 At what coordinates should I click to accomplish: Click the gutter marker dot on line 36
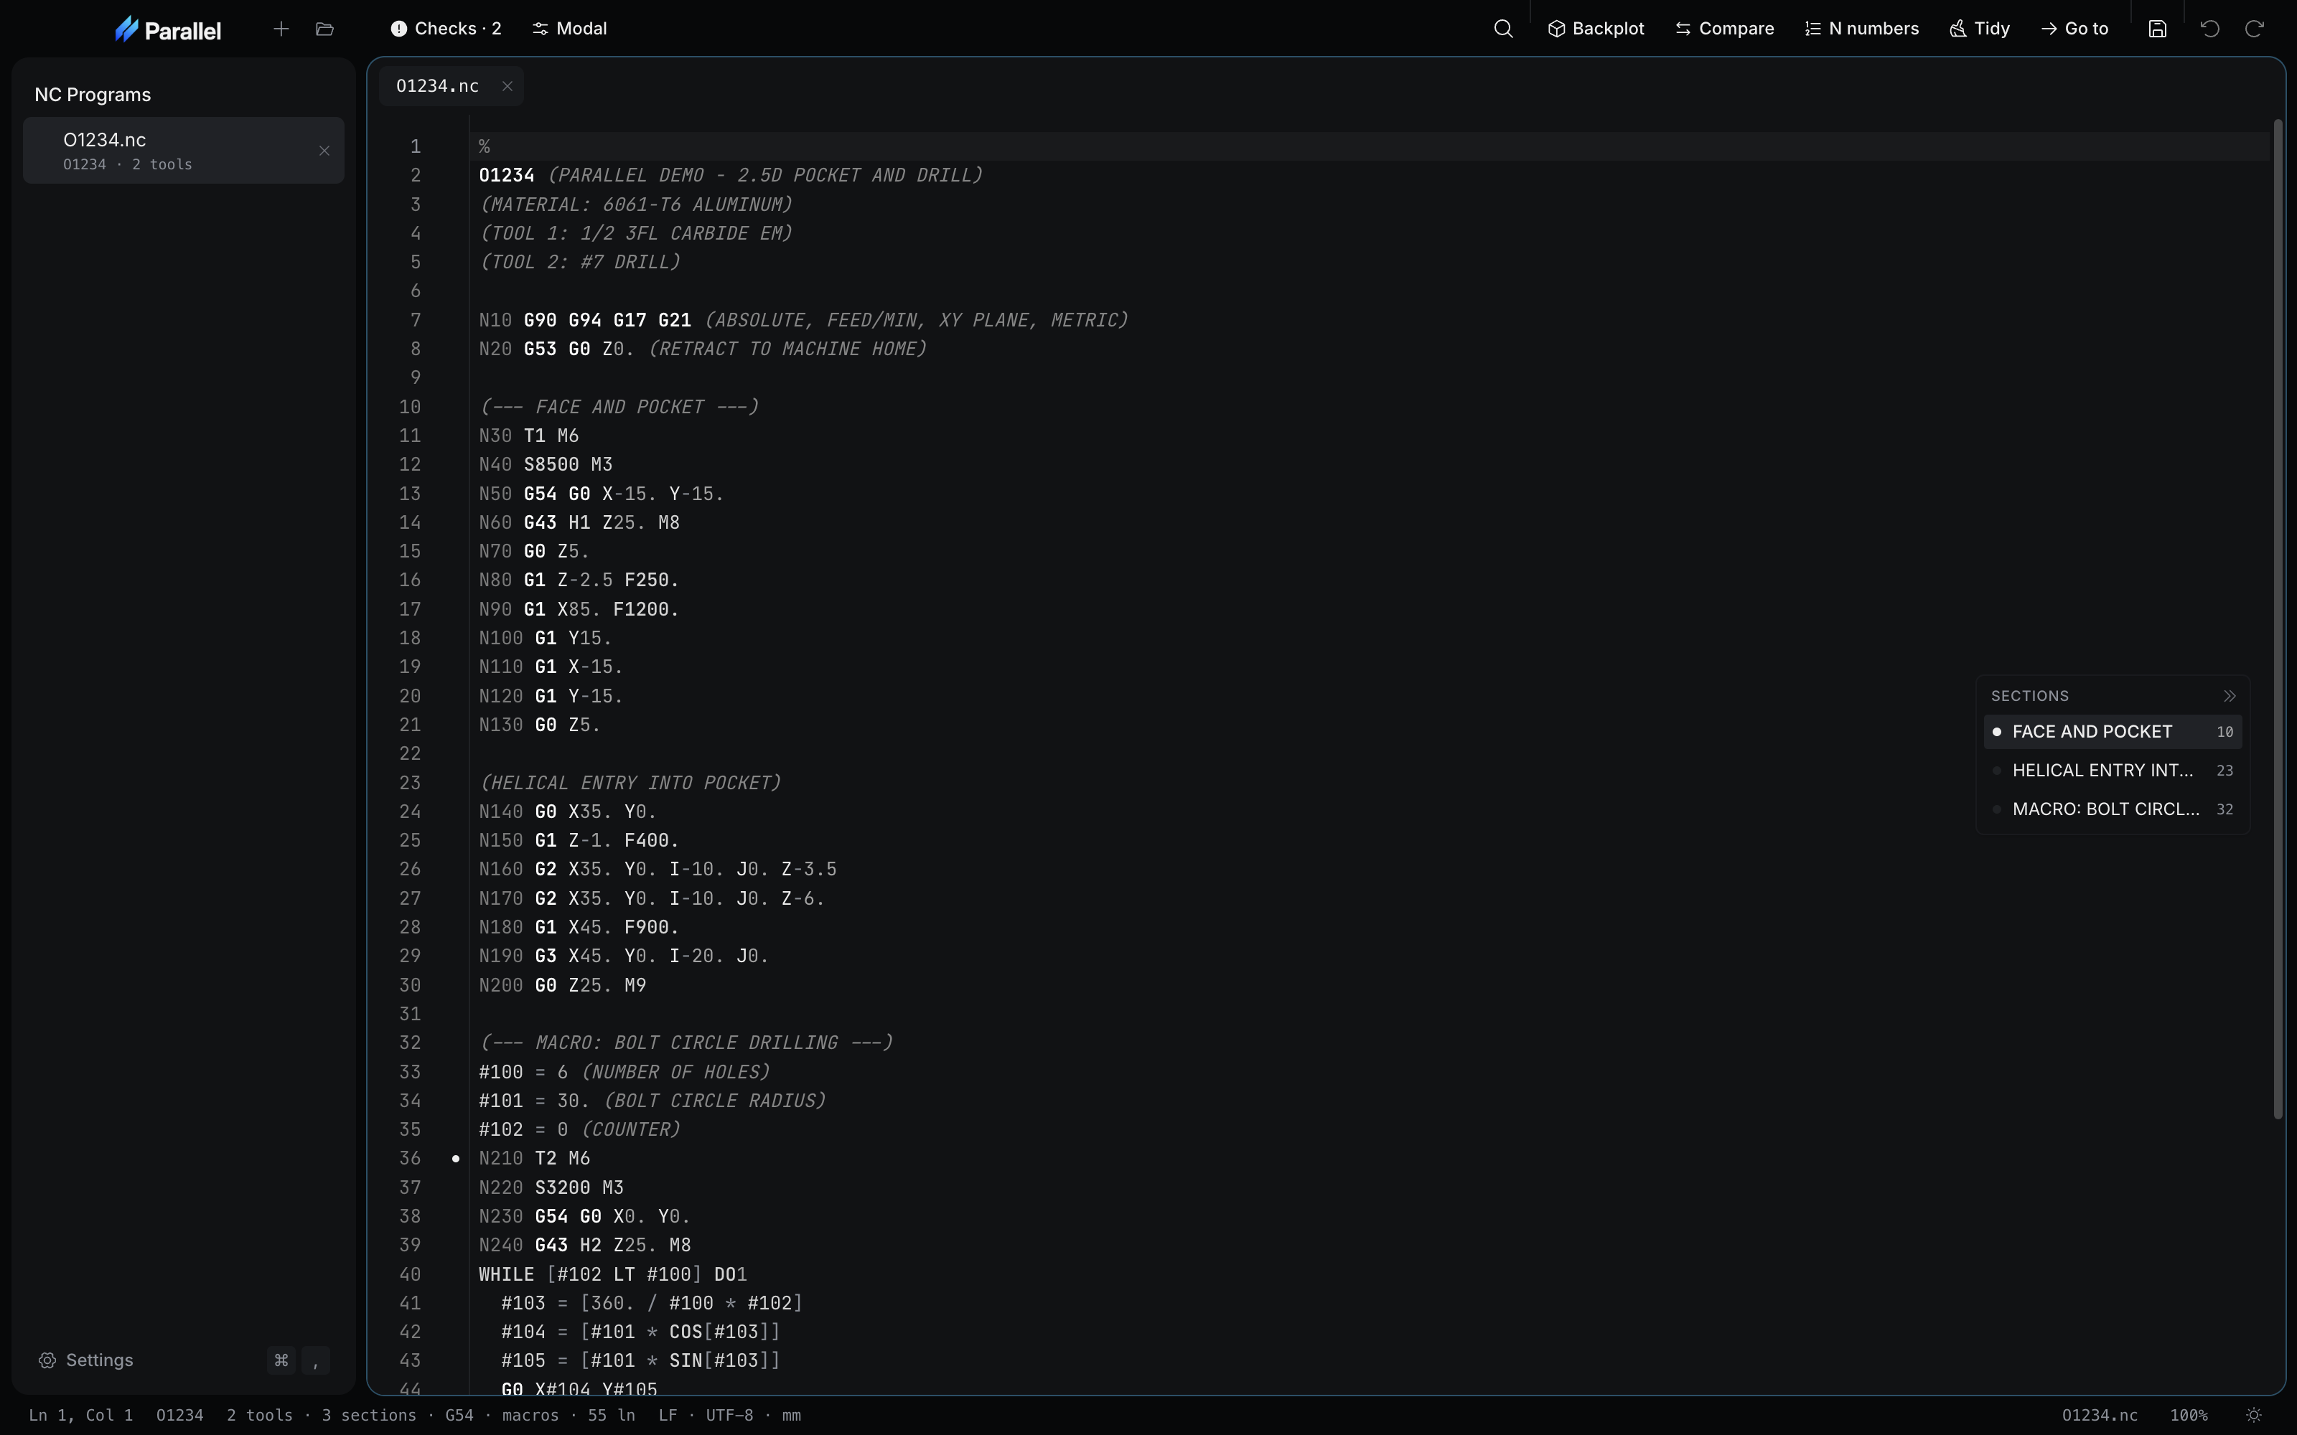[456, 1159]
